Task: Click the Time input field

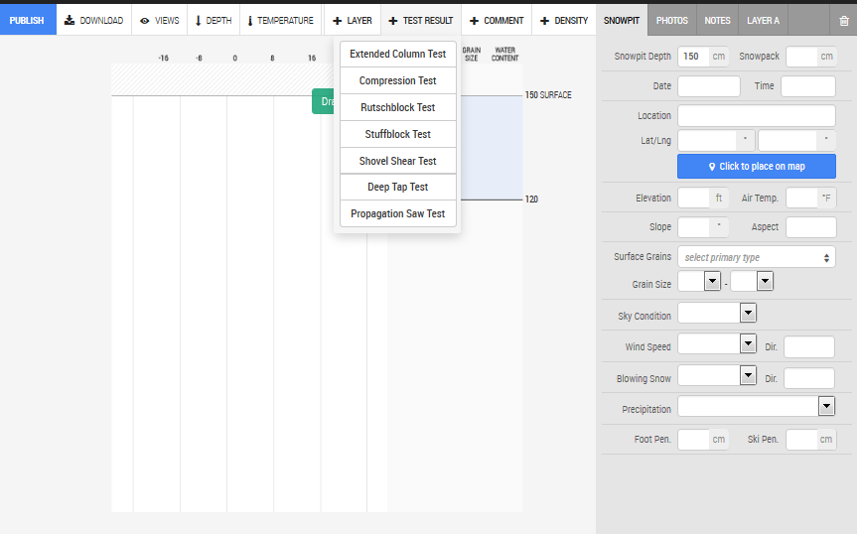Action: tap(808, 86)
